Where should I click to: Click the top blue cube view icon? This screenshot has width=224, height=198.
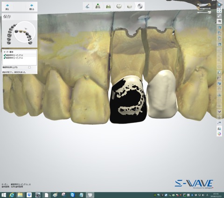pos(219,27)
